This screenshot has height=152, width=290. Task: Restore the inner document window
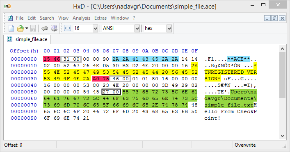point(274,18)
